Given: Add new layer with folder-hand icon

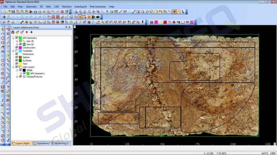Looking at the screenshot, I should (17, 32).
